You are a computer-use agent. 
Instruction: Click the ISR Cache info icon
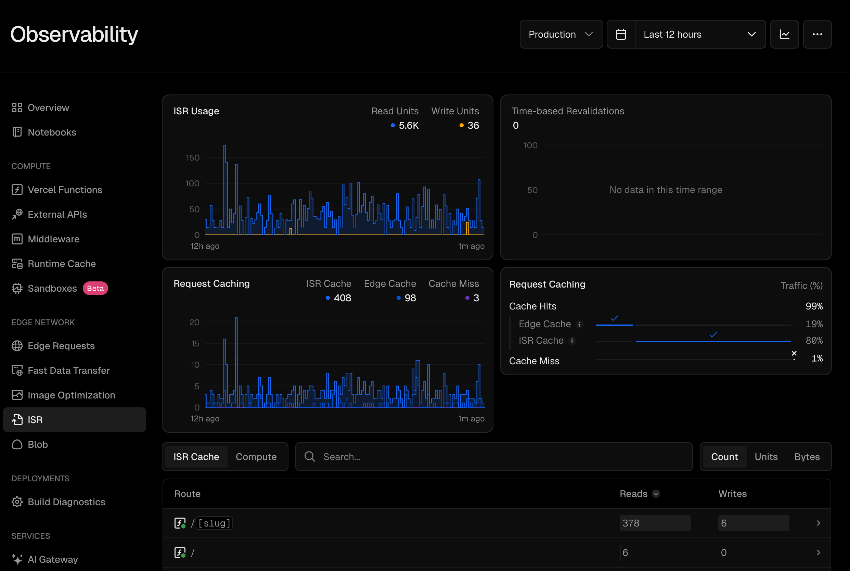click(x=572, y=341)
